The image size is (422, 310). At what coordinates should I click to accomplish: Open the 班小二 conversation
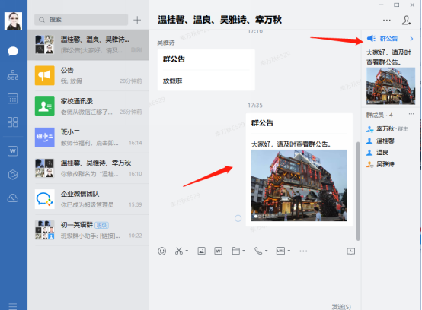coord(88,138)
